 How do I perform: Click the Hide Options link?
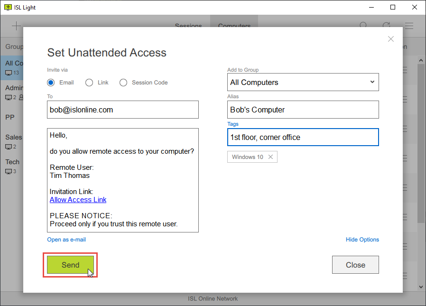click(x=362, y=240)
